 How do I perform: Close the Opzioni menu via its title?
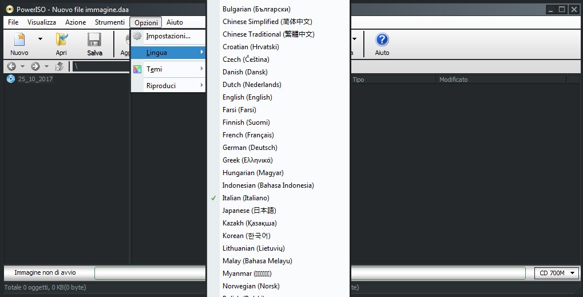point(146,22)
